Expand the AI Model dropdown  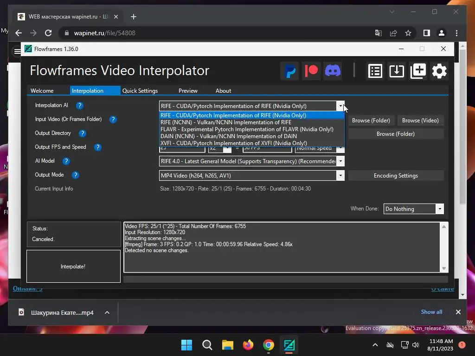pyautogui.click(x=340, y=161)
